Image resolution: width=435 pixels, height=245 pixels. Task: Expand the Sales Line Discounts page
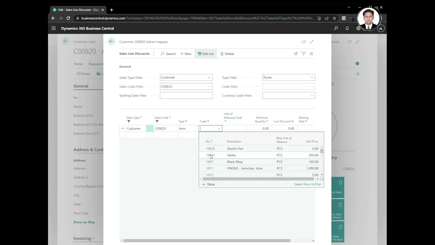pos(311,42)
